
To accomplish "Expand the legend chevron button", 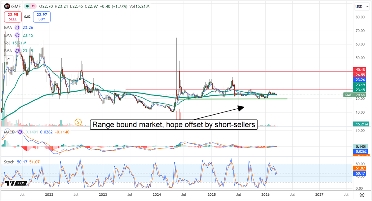I will pos(9,58).
